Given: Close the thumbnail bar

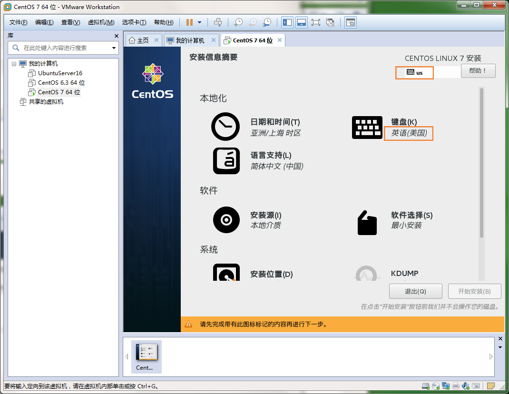Looking at the screenshot, I should pyautogui.click(x=500, y=339).
